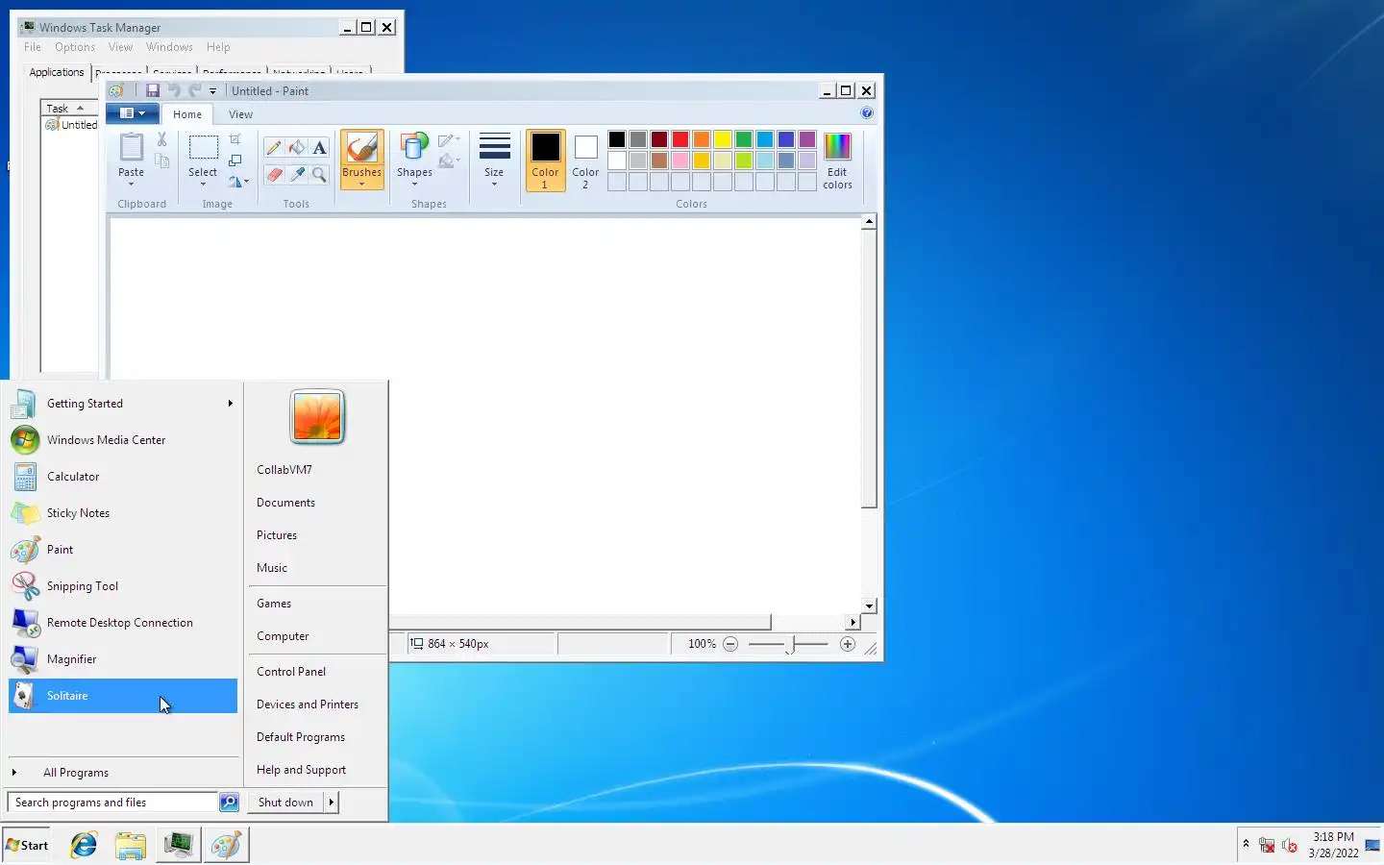Click the Brushes tool icon
This screenshot has height=865, width=1384.
point(362,148)
